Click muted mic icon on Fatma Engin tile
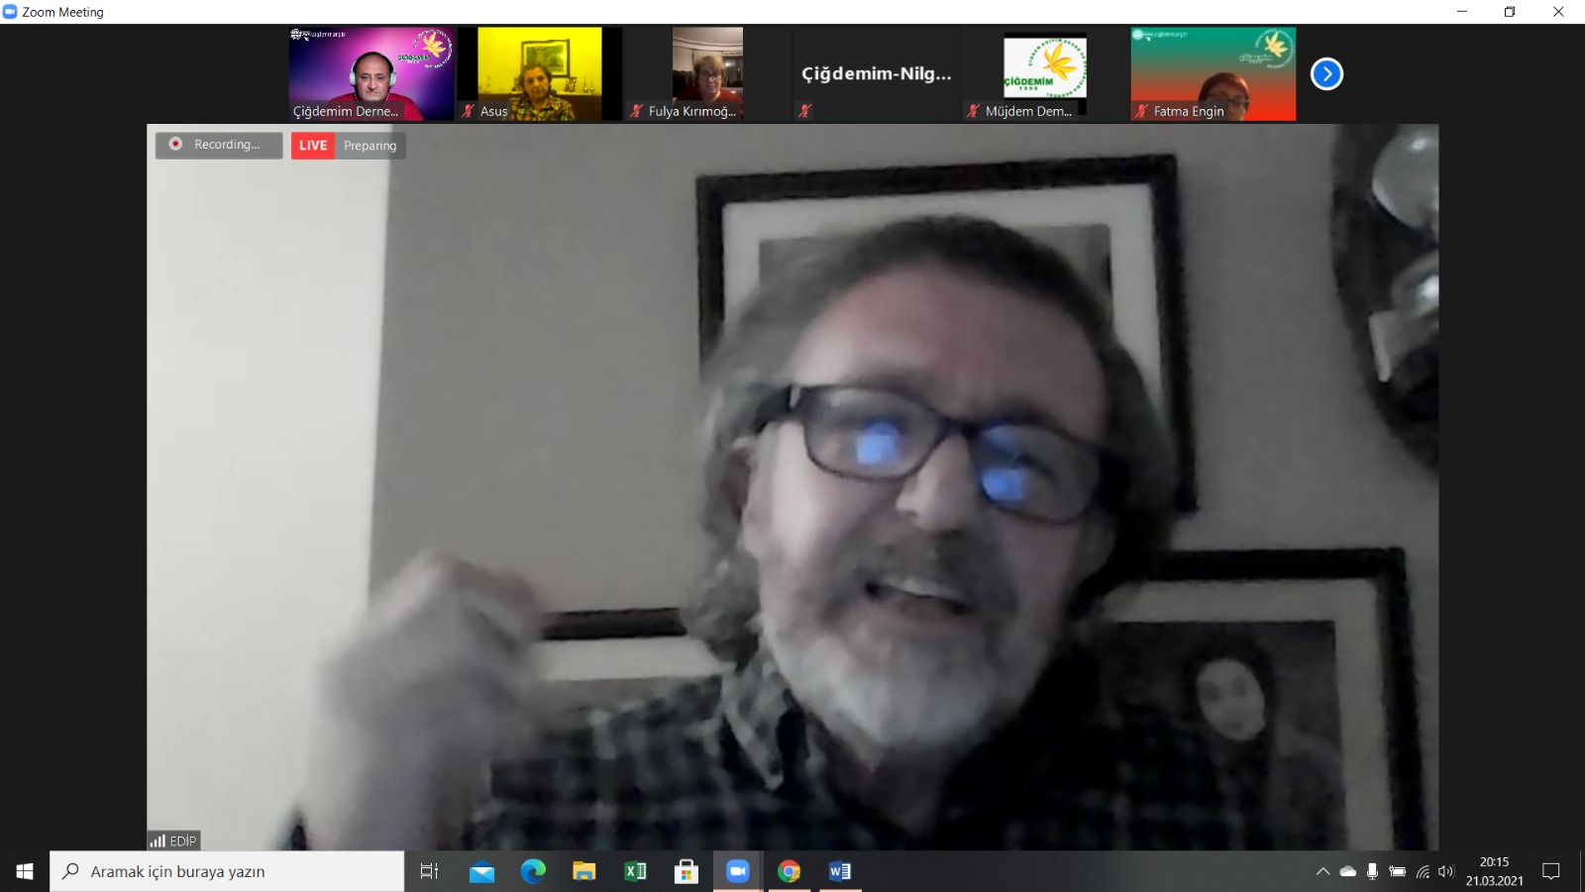 (x=1142, y=111)
